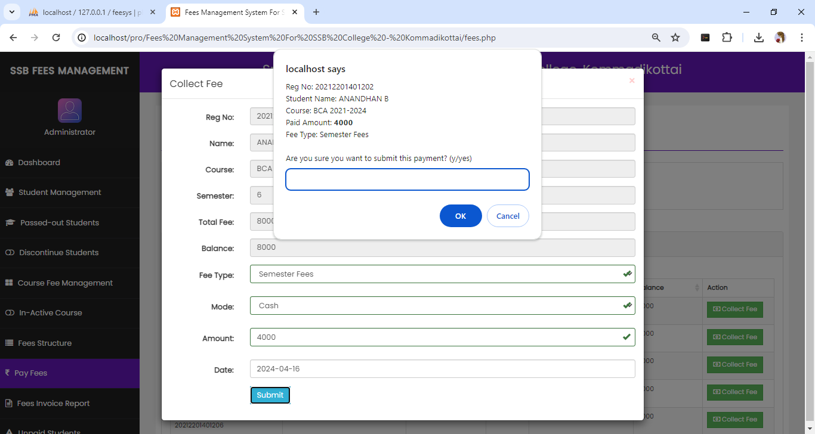Select Pay Fees in the sidebar
815x434 pixels.
[30, 373]
